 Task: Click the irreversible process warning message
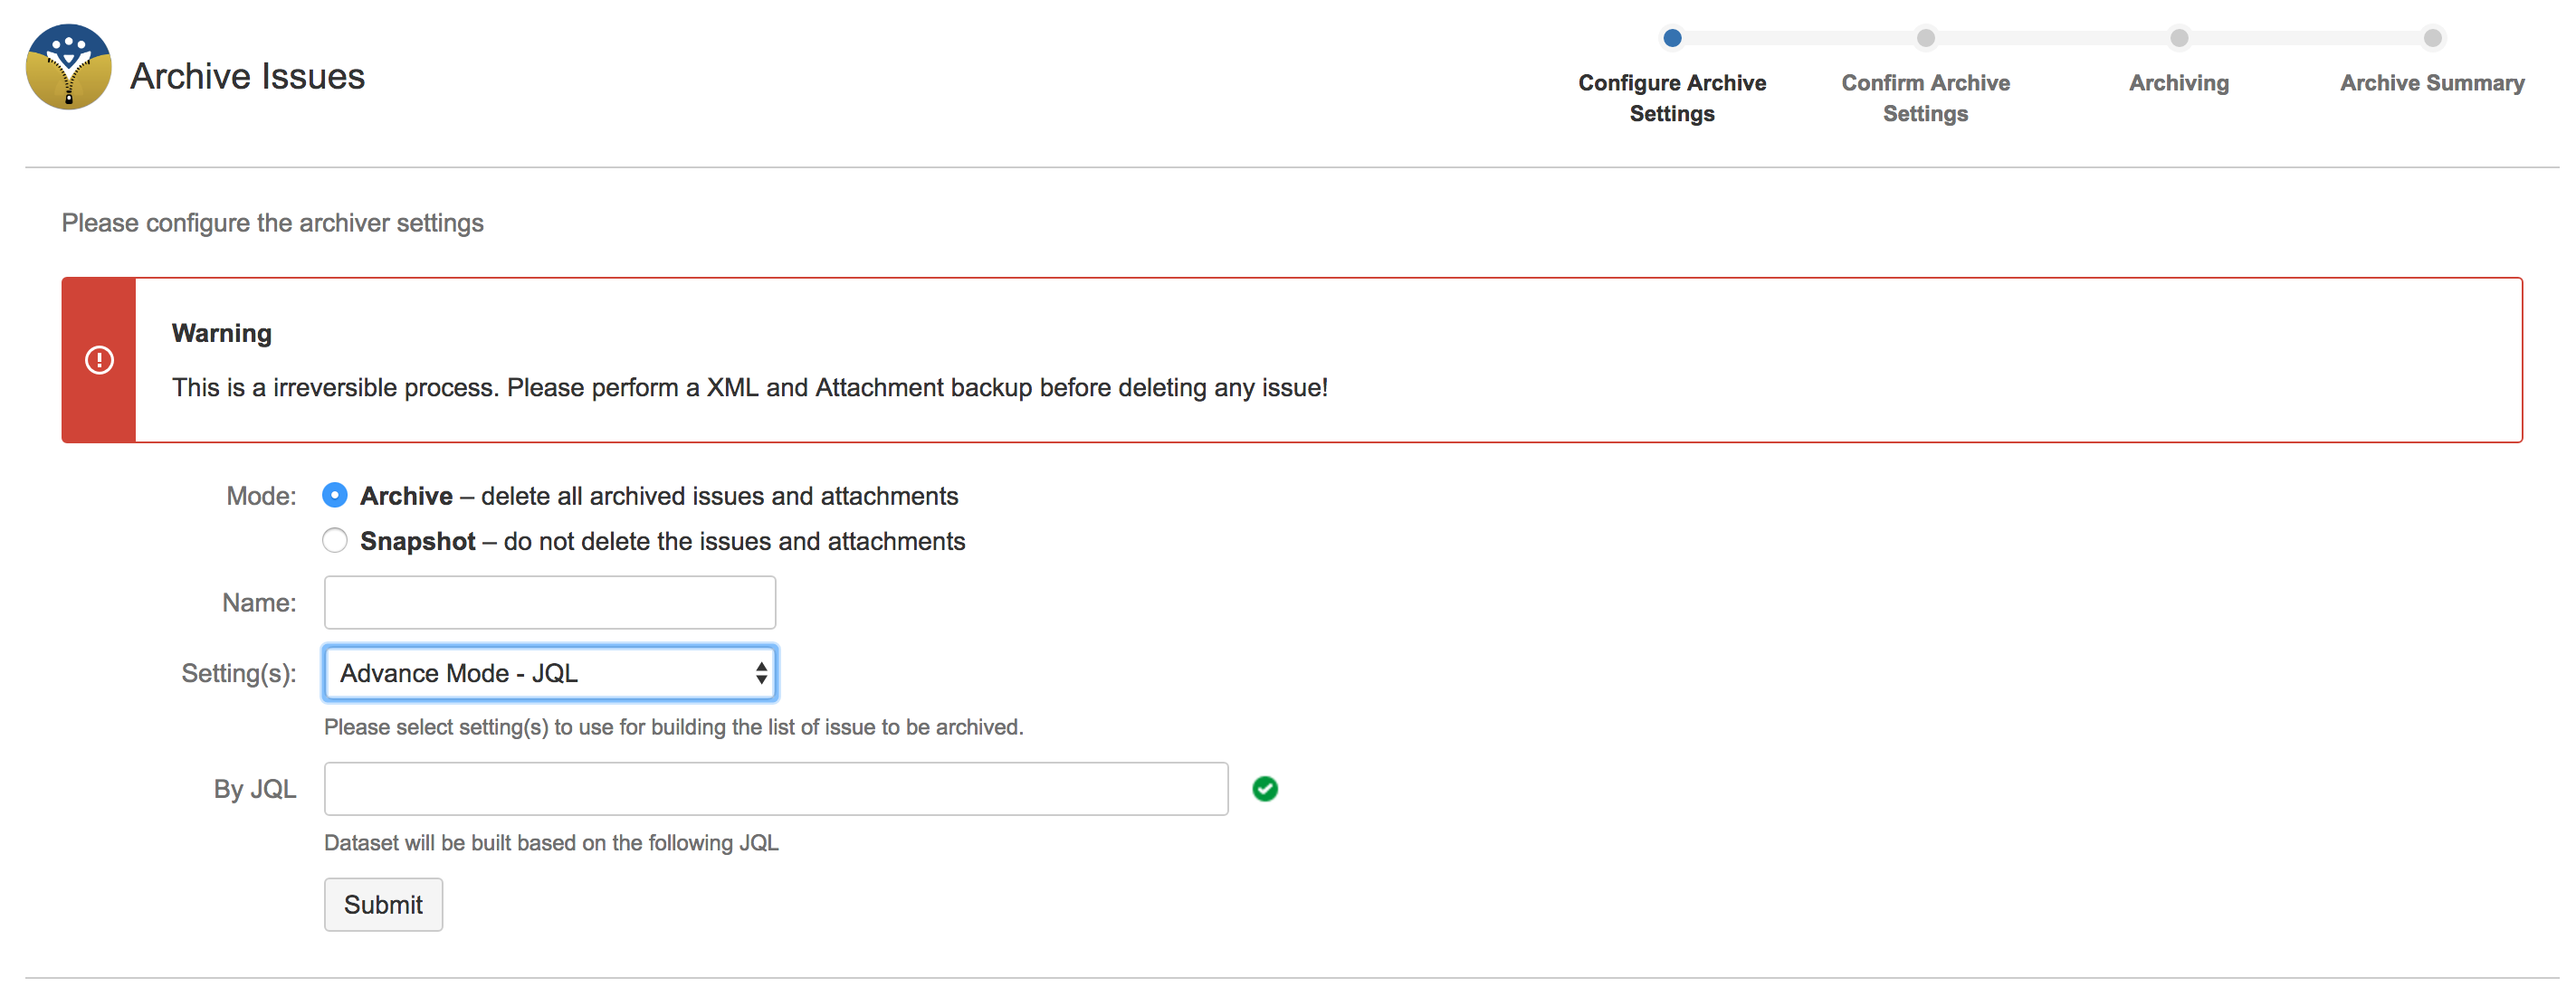tap(750, 387)
